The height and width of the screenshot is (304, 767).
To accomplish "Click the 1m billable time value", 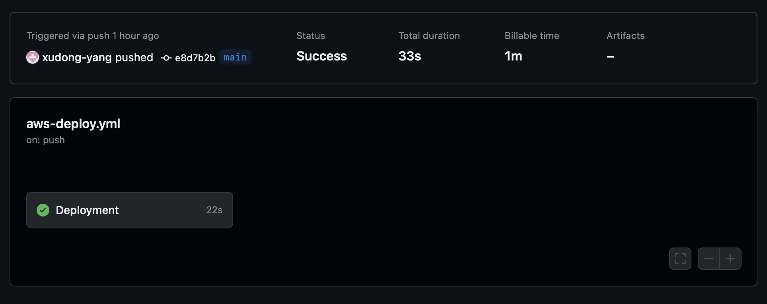I will point(513,56).
